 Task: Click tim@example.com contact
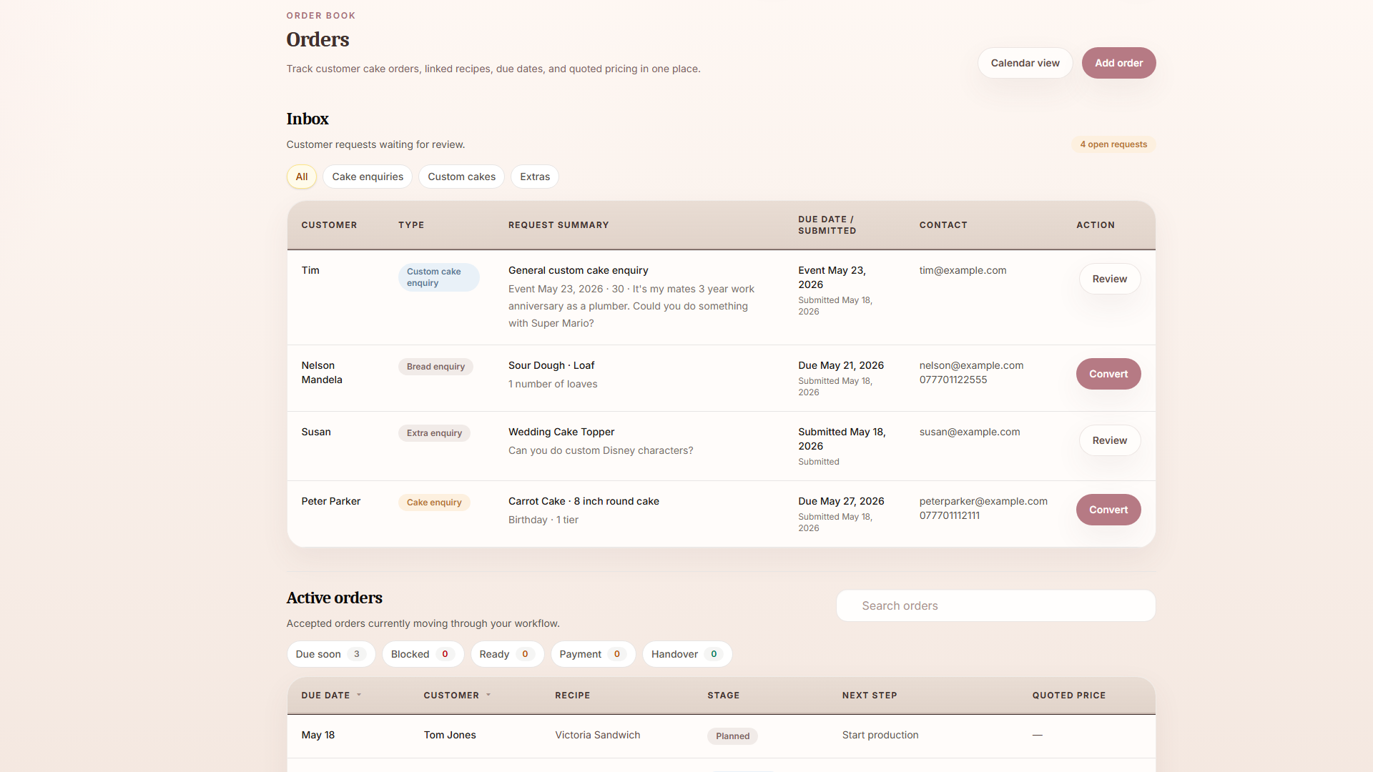pyautogui.click(x=963, y=270)
